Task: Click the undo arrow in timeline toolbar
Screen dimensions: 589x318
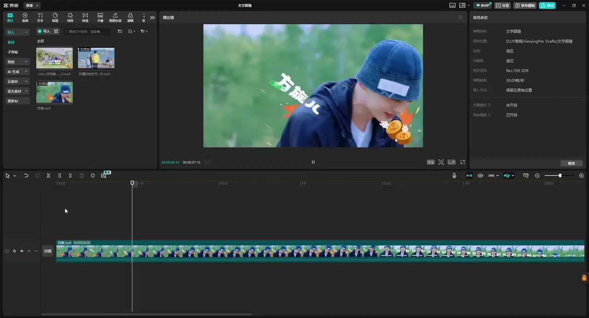Action: point(26,176)
